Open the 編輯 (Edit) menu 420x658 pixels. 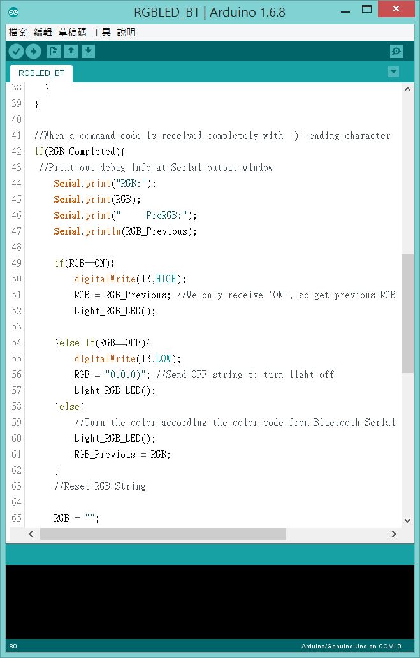point(43,33)
